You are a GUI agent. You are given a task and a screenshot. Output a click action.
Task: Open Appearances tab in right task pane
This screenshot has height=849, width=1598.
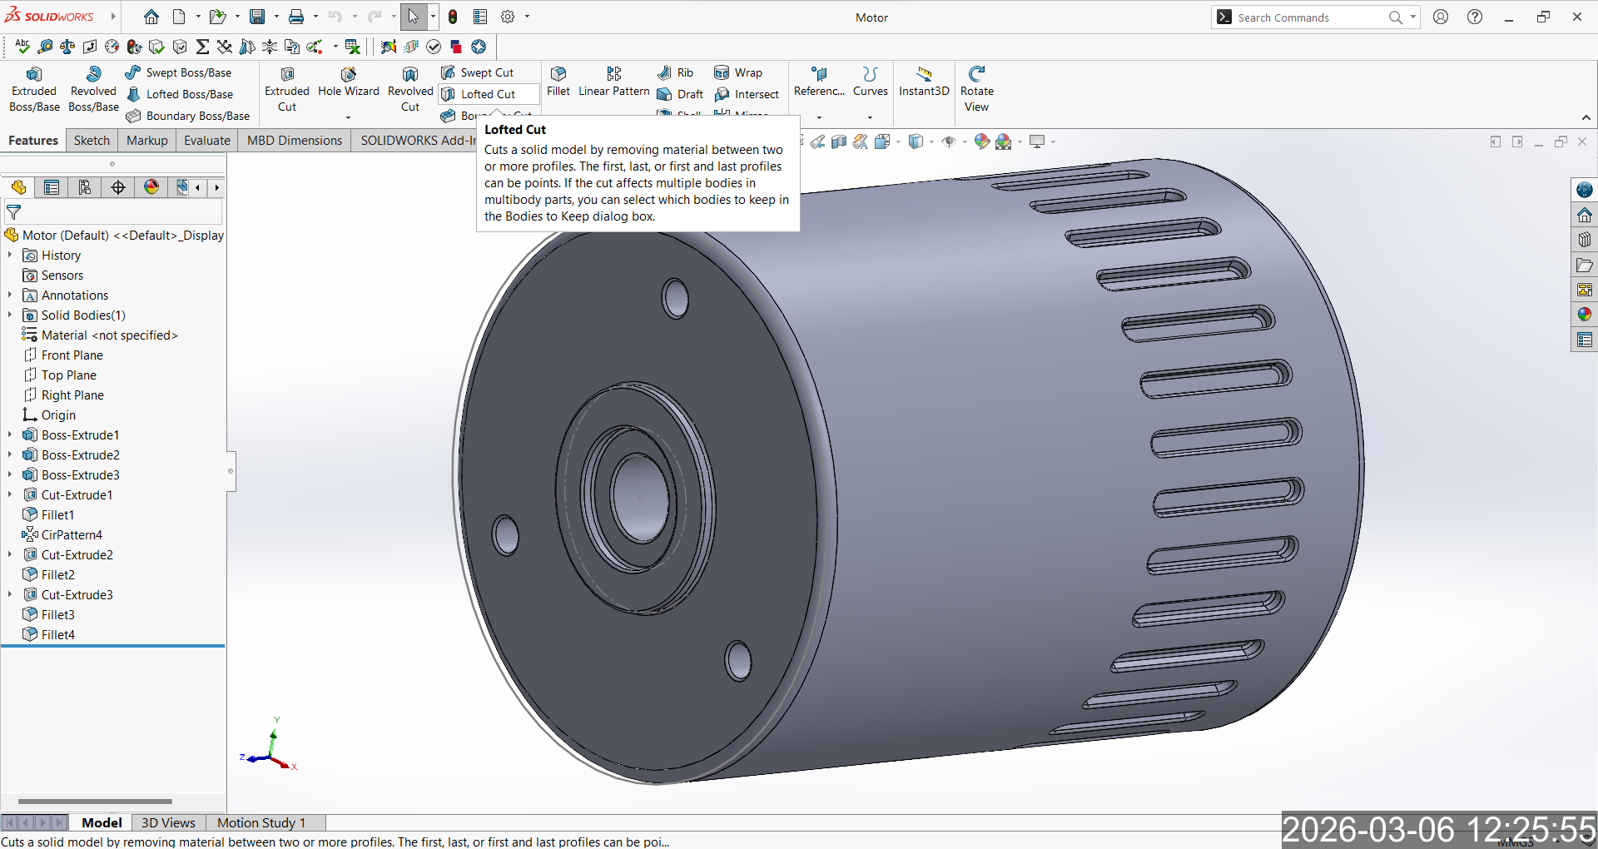pyautogui.click(x=1584, y=315)
